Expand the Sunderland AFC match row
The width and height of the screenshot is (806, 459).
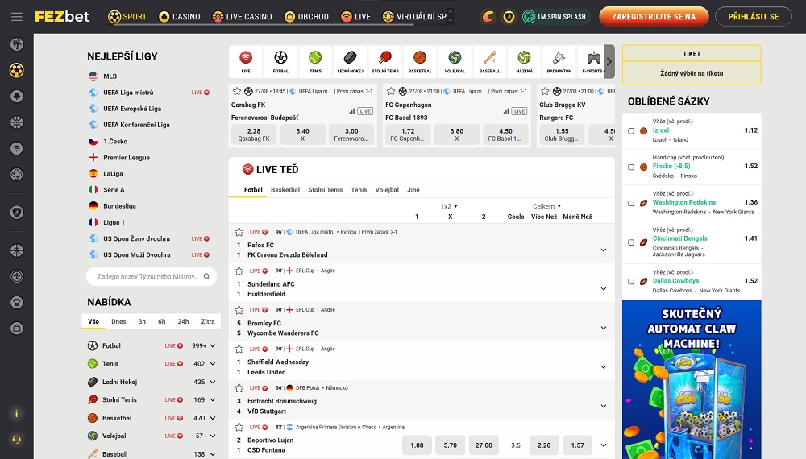(603, 289)
